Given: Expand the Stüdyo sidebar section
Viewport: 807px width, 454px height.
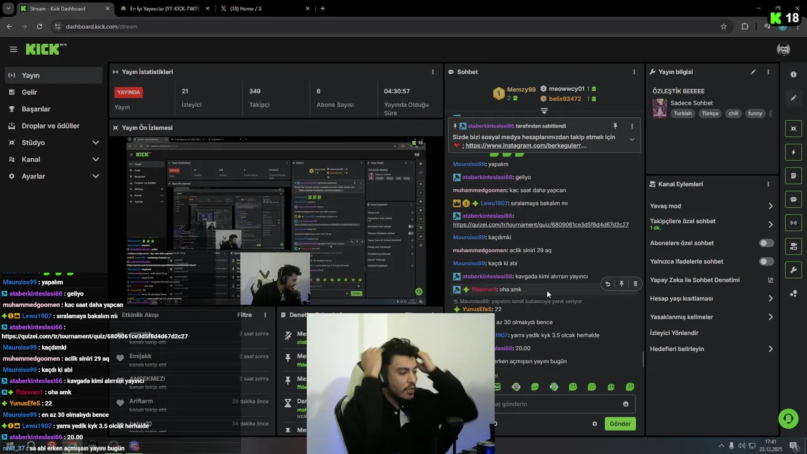Looking at the screenshot, I should click(96, 143).
